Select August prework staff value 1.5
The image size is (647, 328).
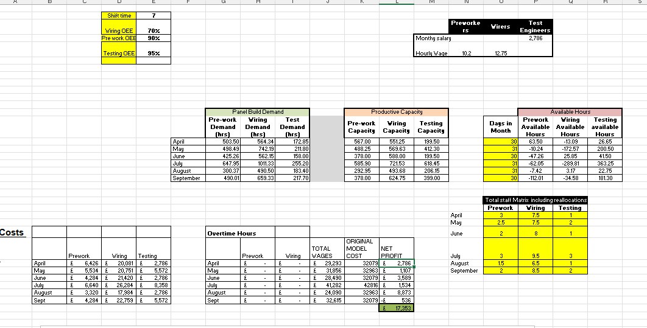(501, 263)
